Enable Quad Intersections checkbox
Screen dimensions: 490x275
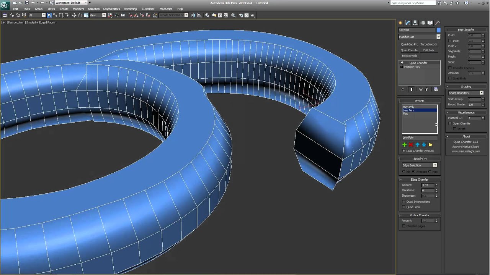(403, 202)
